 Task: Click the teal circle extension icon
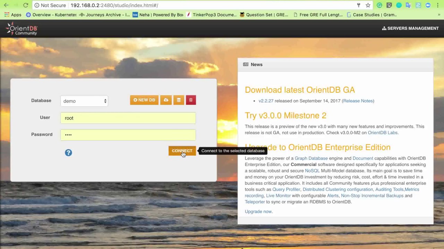399,5
